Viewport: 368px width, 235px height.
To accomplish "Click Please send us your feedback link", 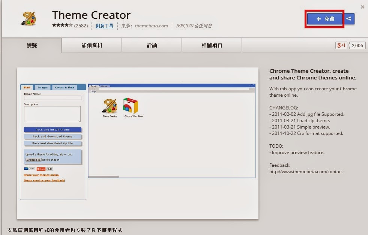I will click(44, 180).
